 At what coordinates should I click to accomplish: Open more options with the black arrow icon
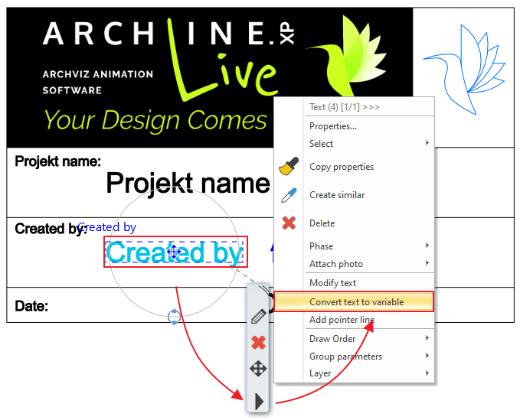pos(259,400)
